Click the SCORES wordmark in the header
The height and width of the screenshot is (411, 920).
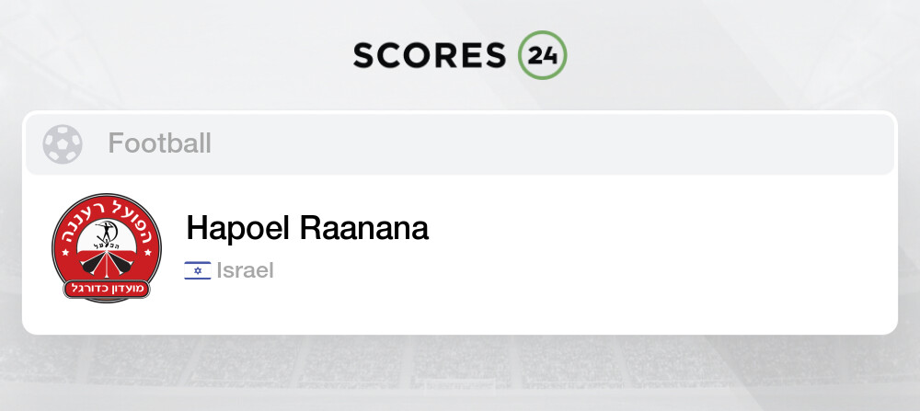[x=429, y=55]
